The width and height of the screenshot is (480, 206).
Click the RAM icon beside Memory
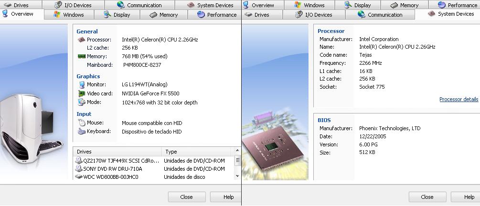(x=82, y=56)
